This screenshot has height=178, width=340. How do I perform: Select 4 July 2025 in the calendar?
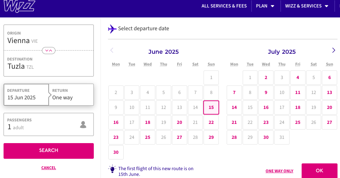click(298, 78)
